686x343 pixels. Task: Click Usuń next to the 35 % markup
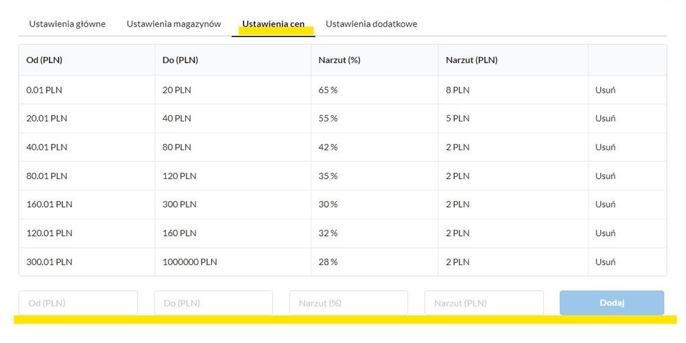pos(605,176)
